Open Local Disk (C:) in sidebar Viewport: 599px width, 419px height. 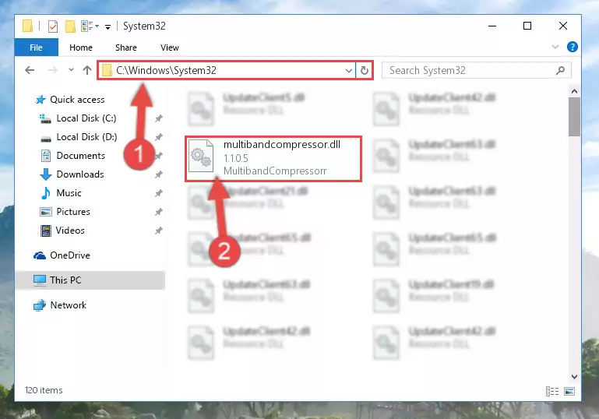[86, 118]
